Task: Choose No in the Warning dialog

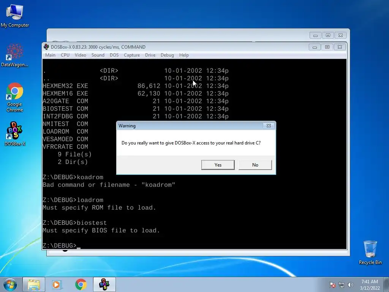Action: [255, 165]
